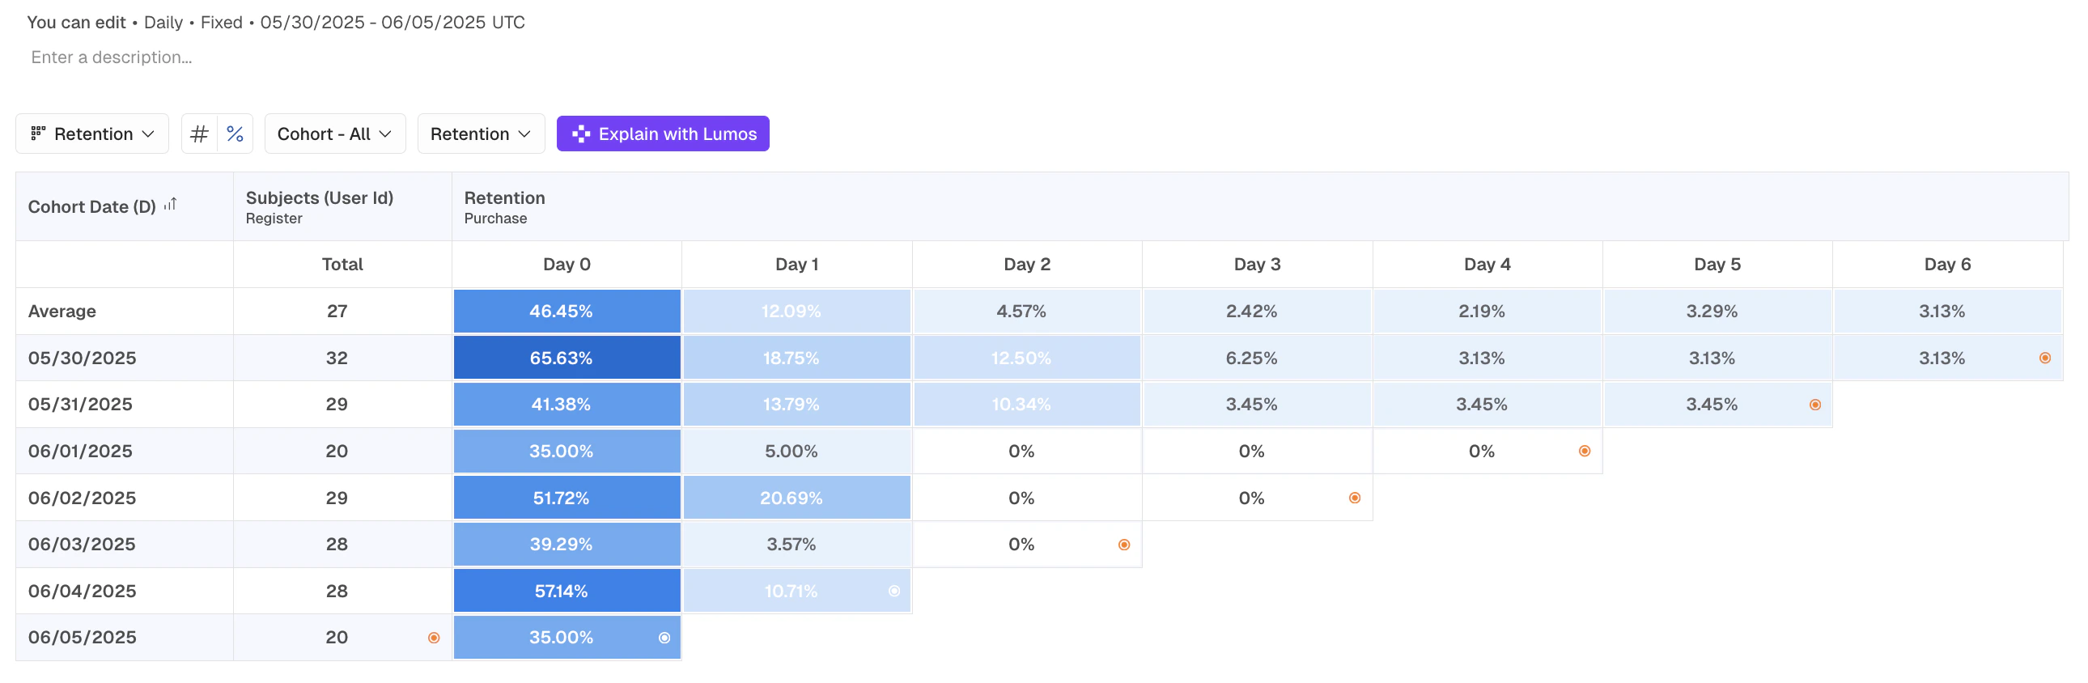2088x683 pixels.
Task: Click orange marker in 06/01/2025 Day 4 cell
Action: 1585,452
